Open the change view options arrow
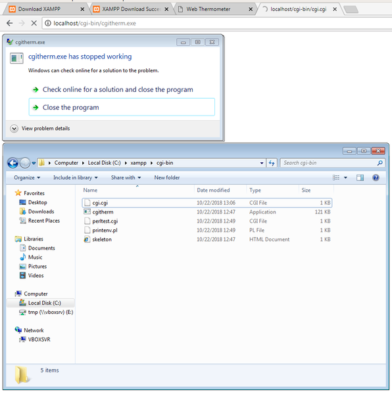 [x=345, y=178]
